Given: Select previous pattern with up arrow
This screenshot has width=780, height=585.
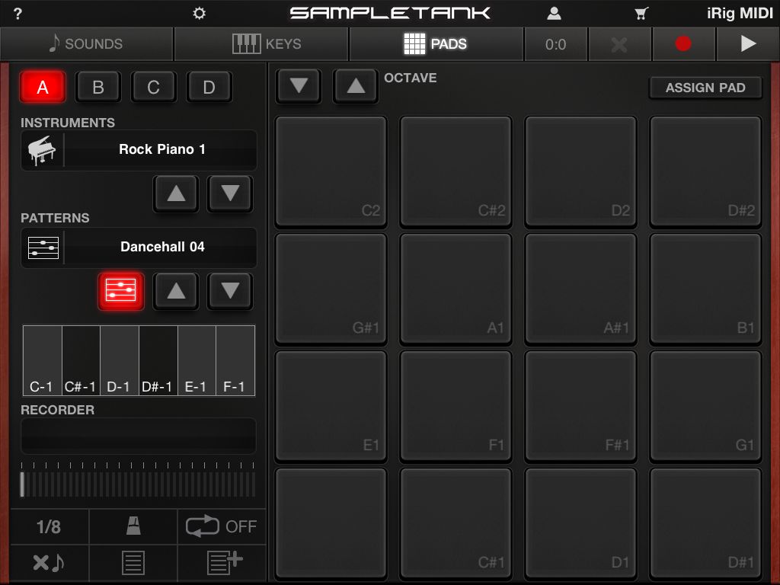Looking at the screenshot, I should click(176, 291).
